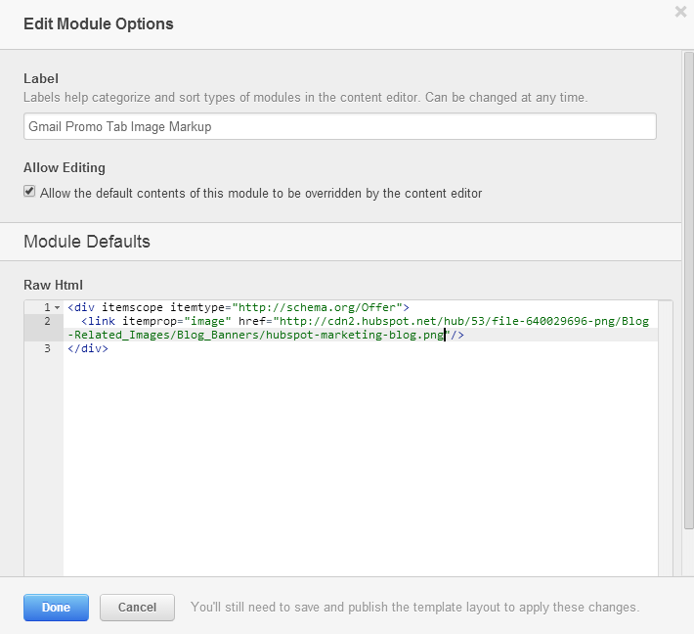Viewport: 694px width, 634px height.
Task: Click line number 2 in the gutter
Action: [x=46, y=321]
